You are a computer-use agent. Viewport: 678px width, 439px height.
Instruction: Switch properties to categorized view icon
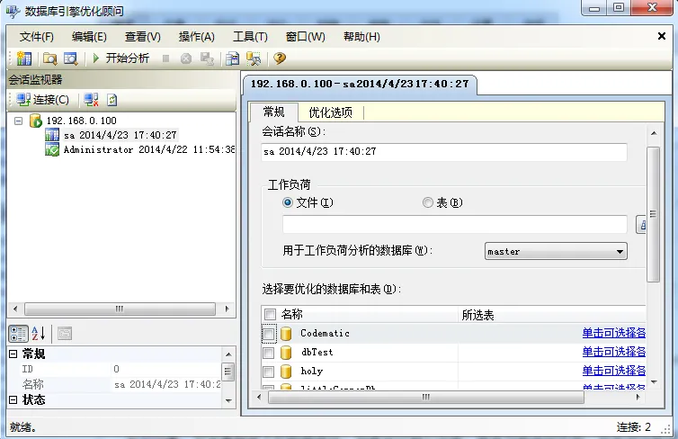pyautogui.click(x=18, y=334)
